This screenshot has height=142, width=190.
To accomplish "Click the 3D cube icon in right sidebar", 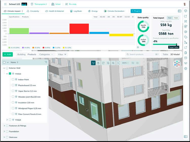I will (185, 11).
